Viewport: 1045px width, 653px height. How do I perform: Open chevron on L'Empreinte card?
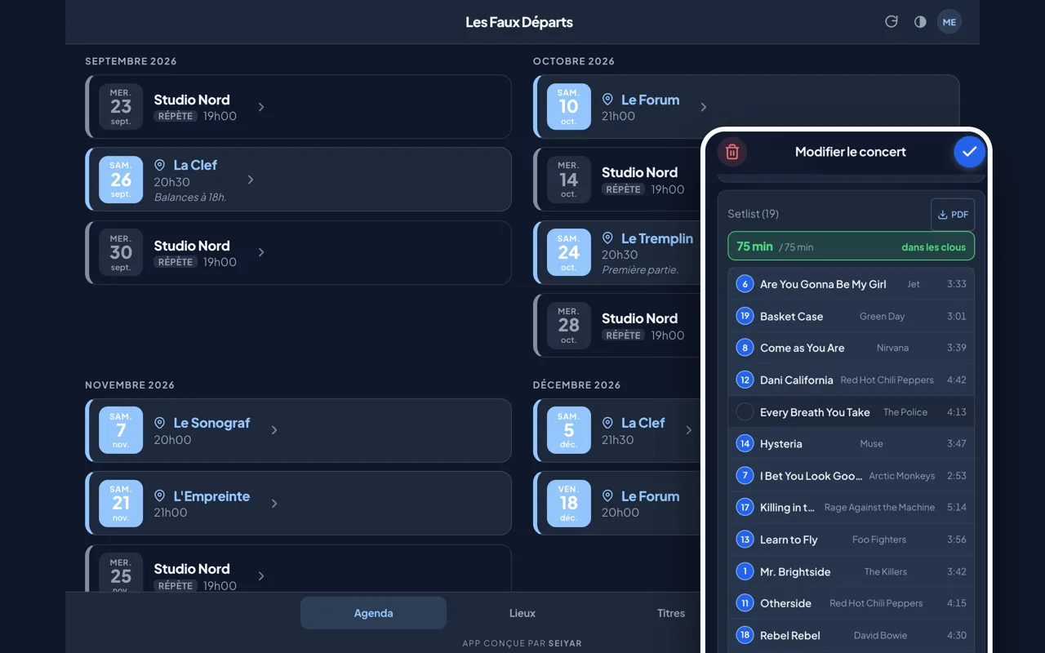(x=274, y=504)
